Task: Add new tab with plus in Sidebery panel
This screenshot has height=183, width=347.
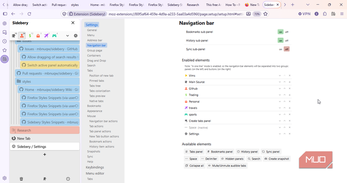Action: pos(45,154)
